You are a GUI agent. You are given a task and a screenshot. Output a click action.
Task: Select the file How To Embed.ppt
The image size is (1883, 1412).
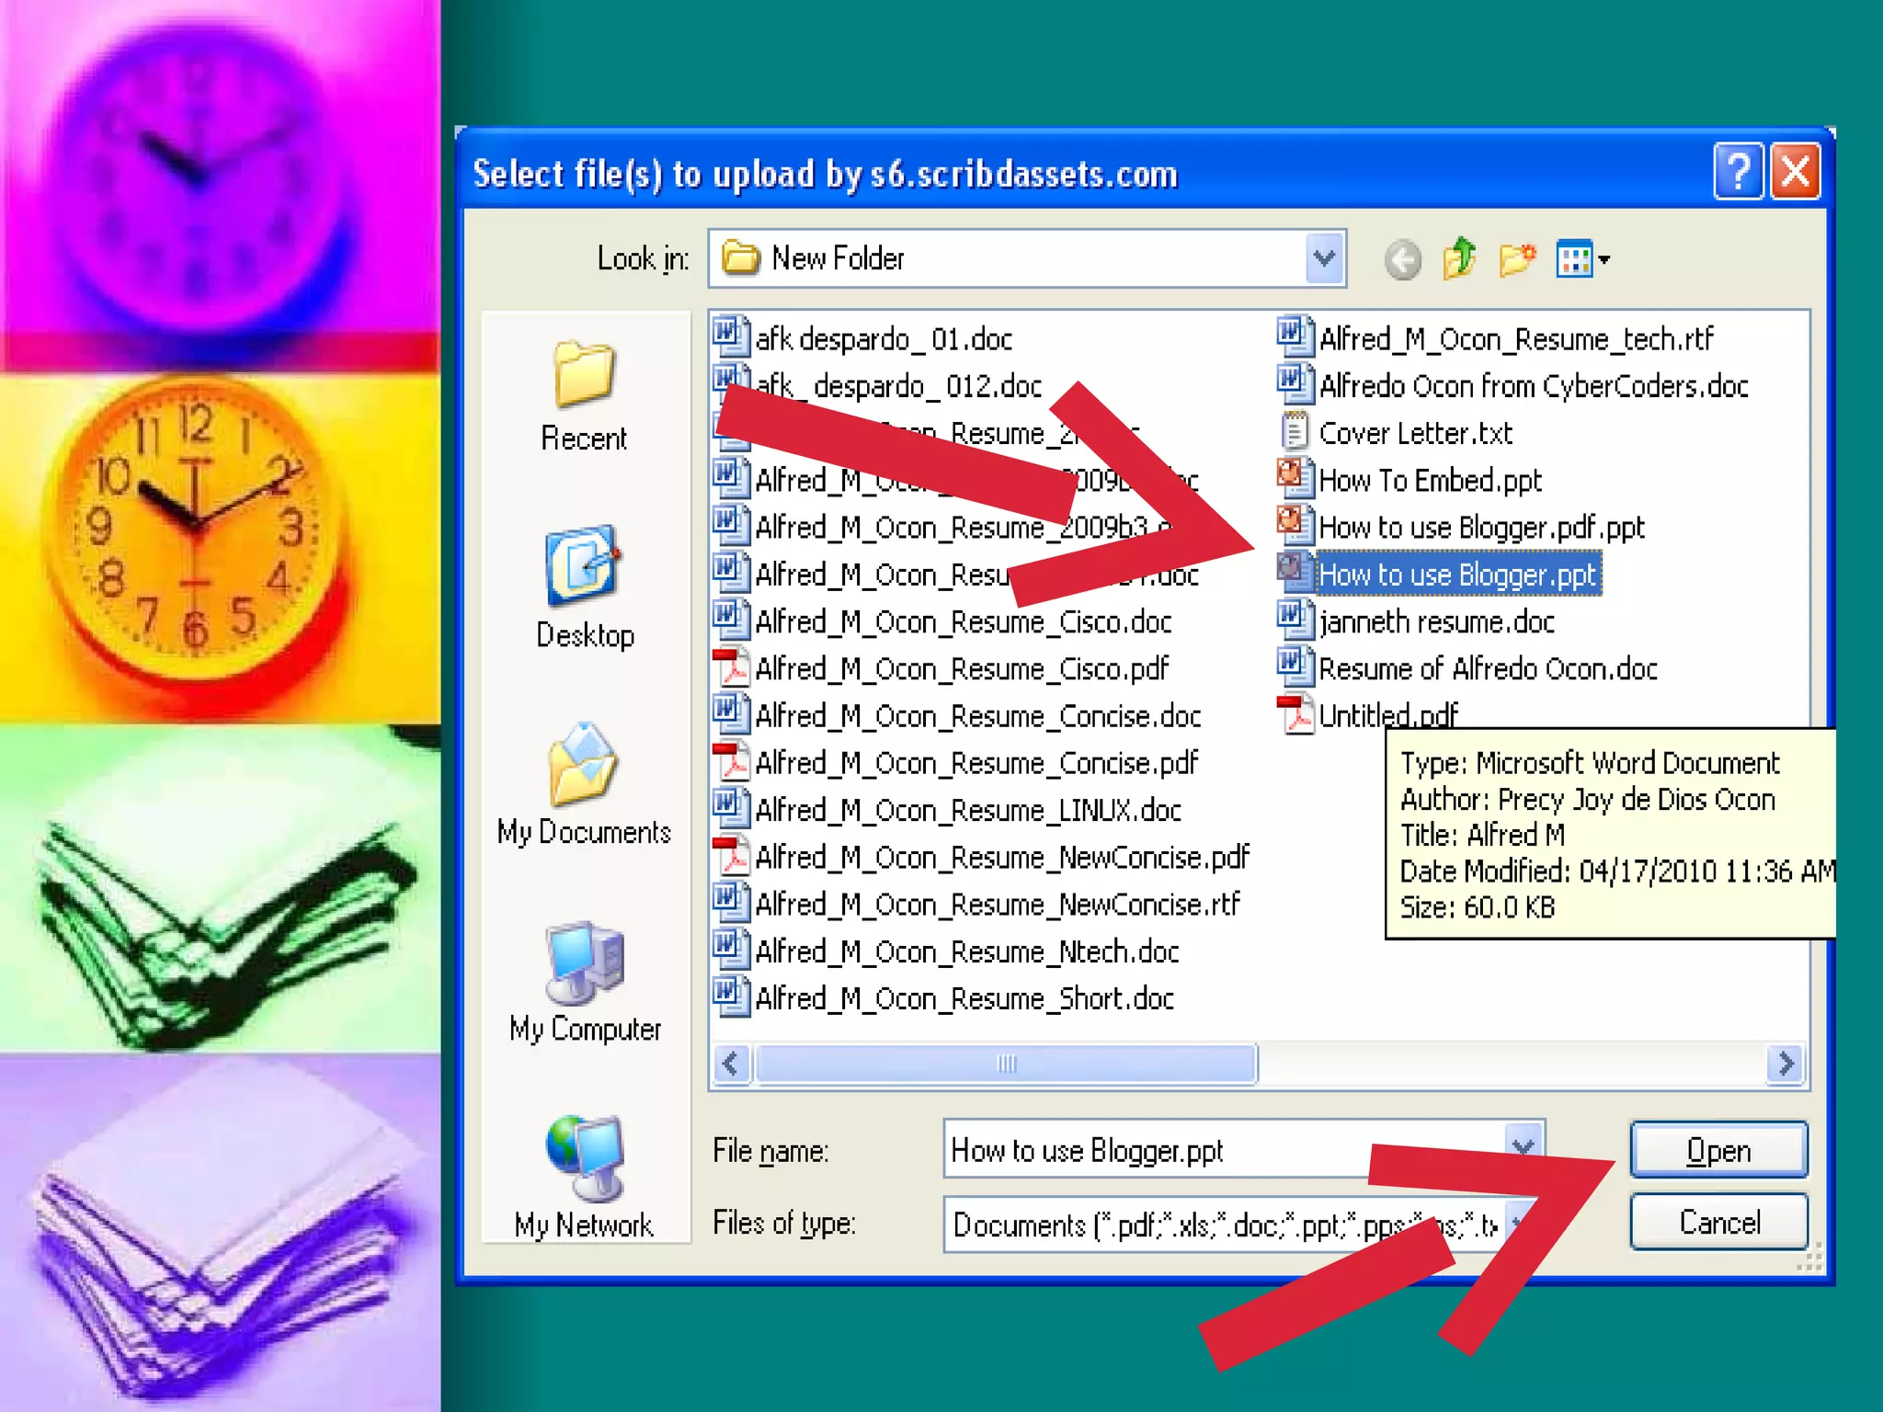click(1429, 480)
